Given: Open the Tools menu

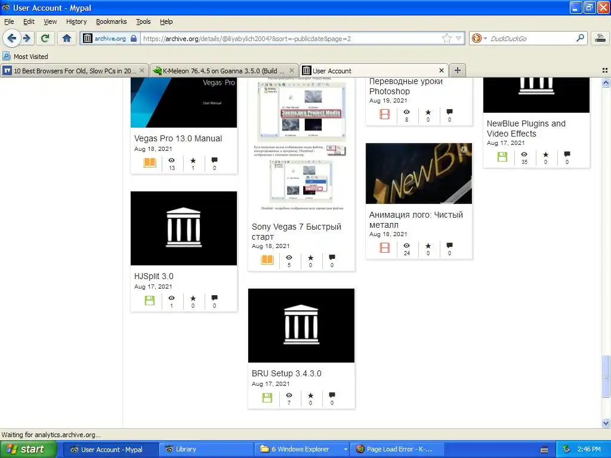Looking at the screenshot, I should click(x=143, y=21).
